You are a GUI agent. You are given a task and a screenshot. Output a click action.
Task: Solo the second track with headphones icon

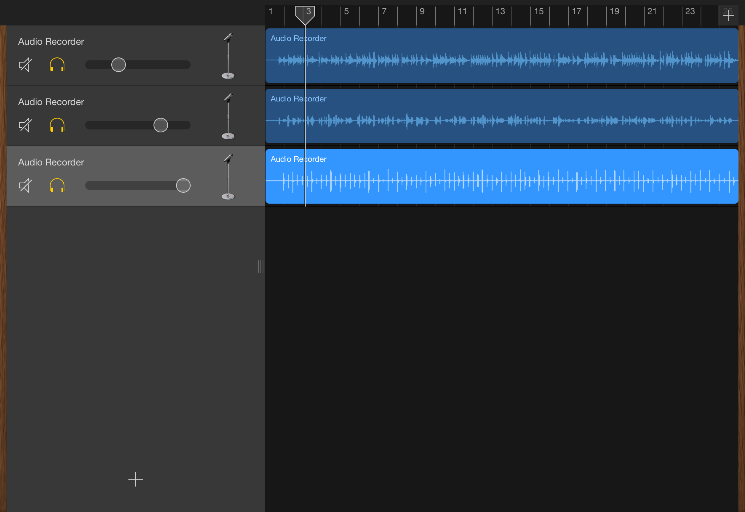pos(57,125)
